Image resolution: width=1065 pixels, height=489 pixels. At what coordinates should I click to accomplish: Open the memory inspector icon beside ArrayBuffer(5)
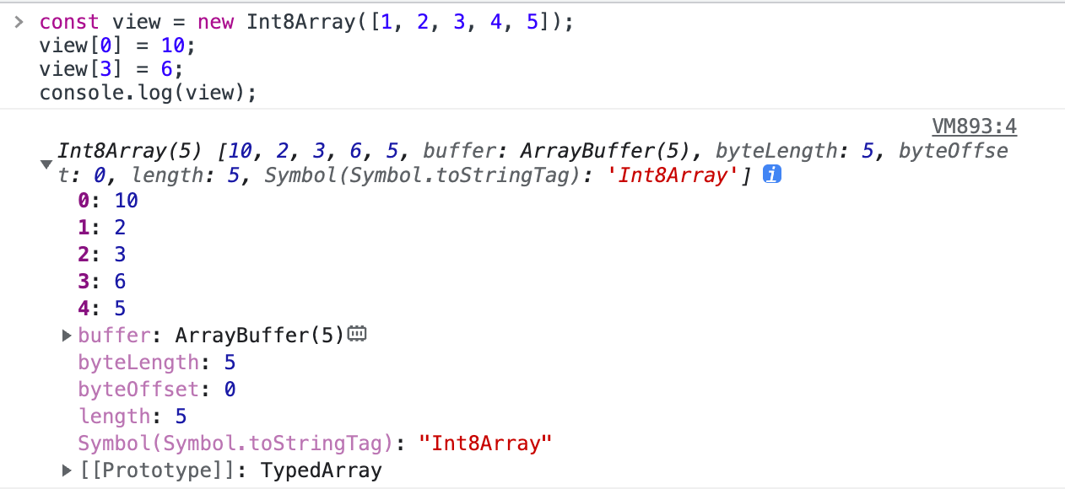pos(357,335)
